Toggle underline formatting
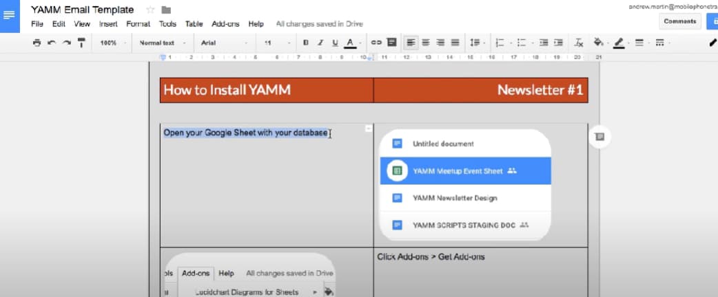 pos(335,43)
